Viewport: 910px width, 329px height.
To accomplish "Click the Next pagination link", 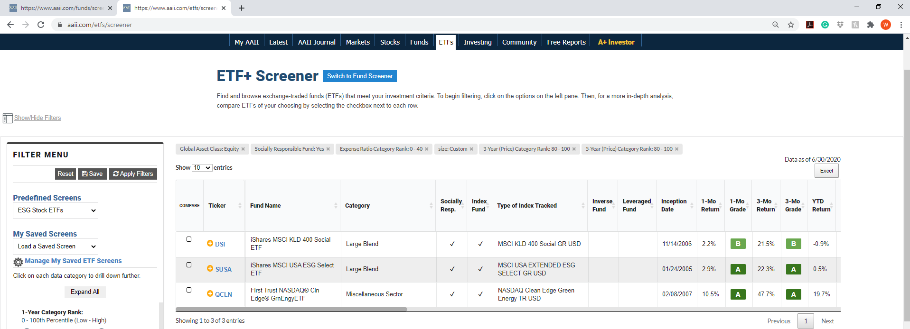I will pos(827,321).
